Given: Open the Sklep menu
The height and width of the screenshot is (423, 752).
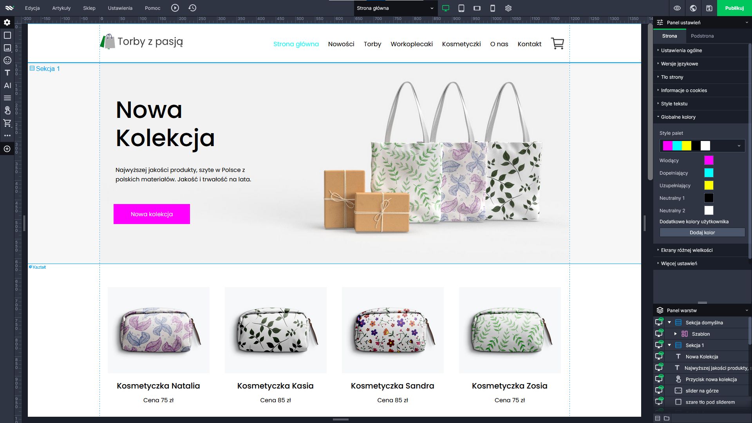Looking at the screenshot, I should tap(89, 8).
